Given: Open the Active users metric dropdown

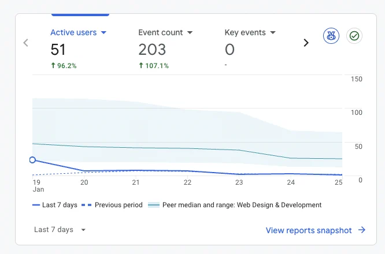Looking at the screenshot, I should coord(78,32).
